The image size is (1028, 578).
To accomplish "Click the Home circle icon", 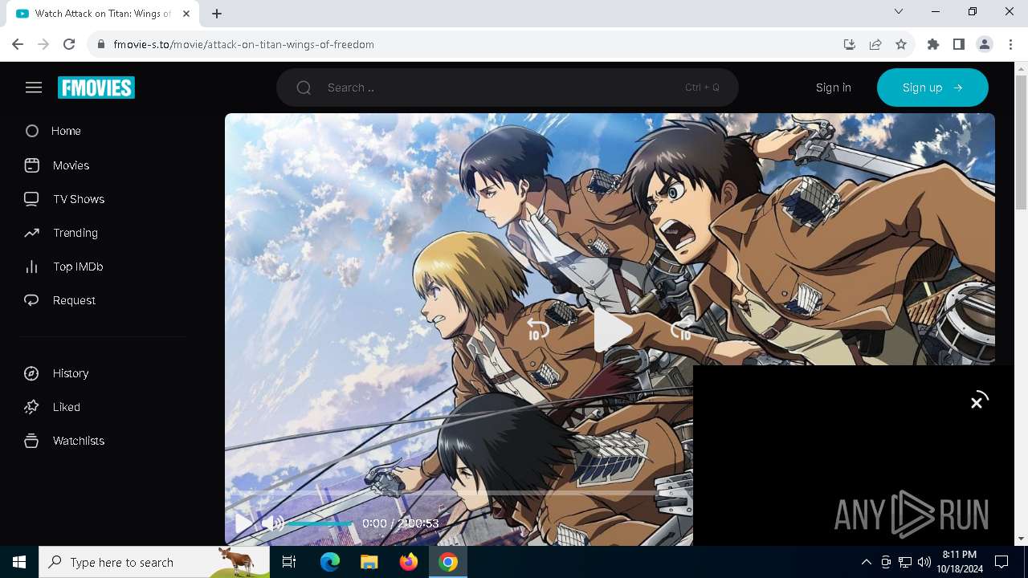I will click(32, 131).
